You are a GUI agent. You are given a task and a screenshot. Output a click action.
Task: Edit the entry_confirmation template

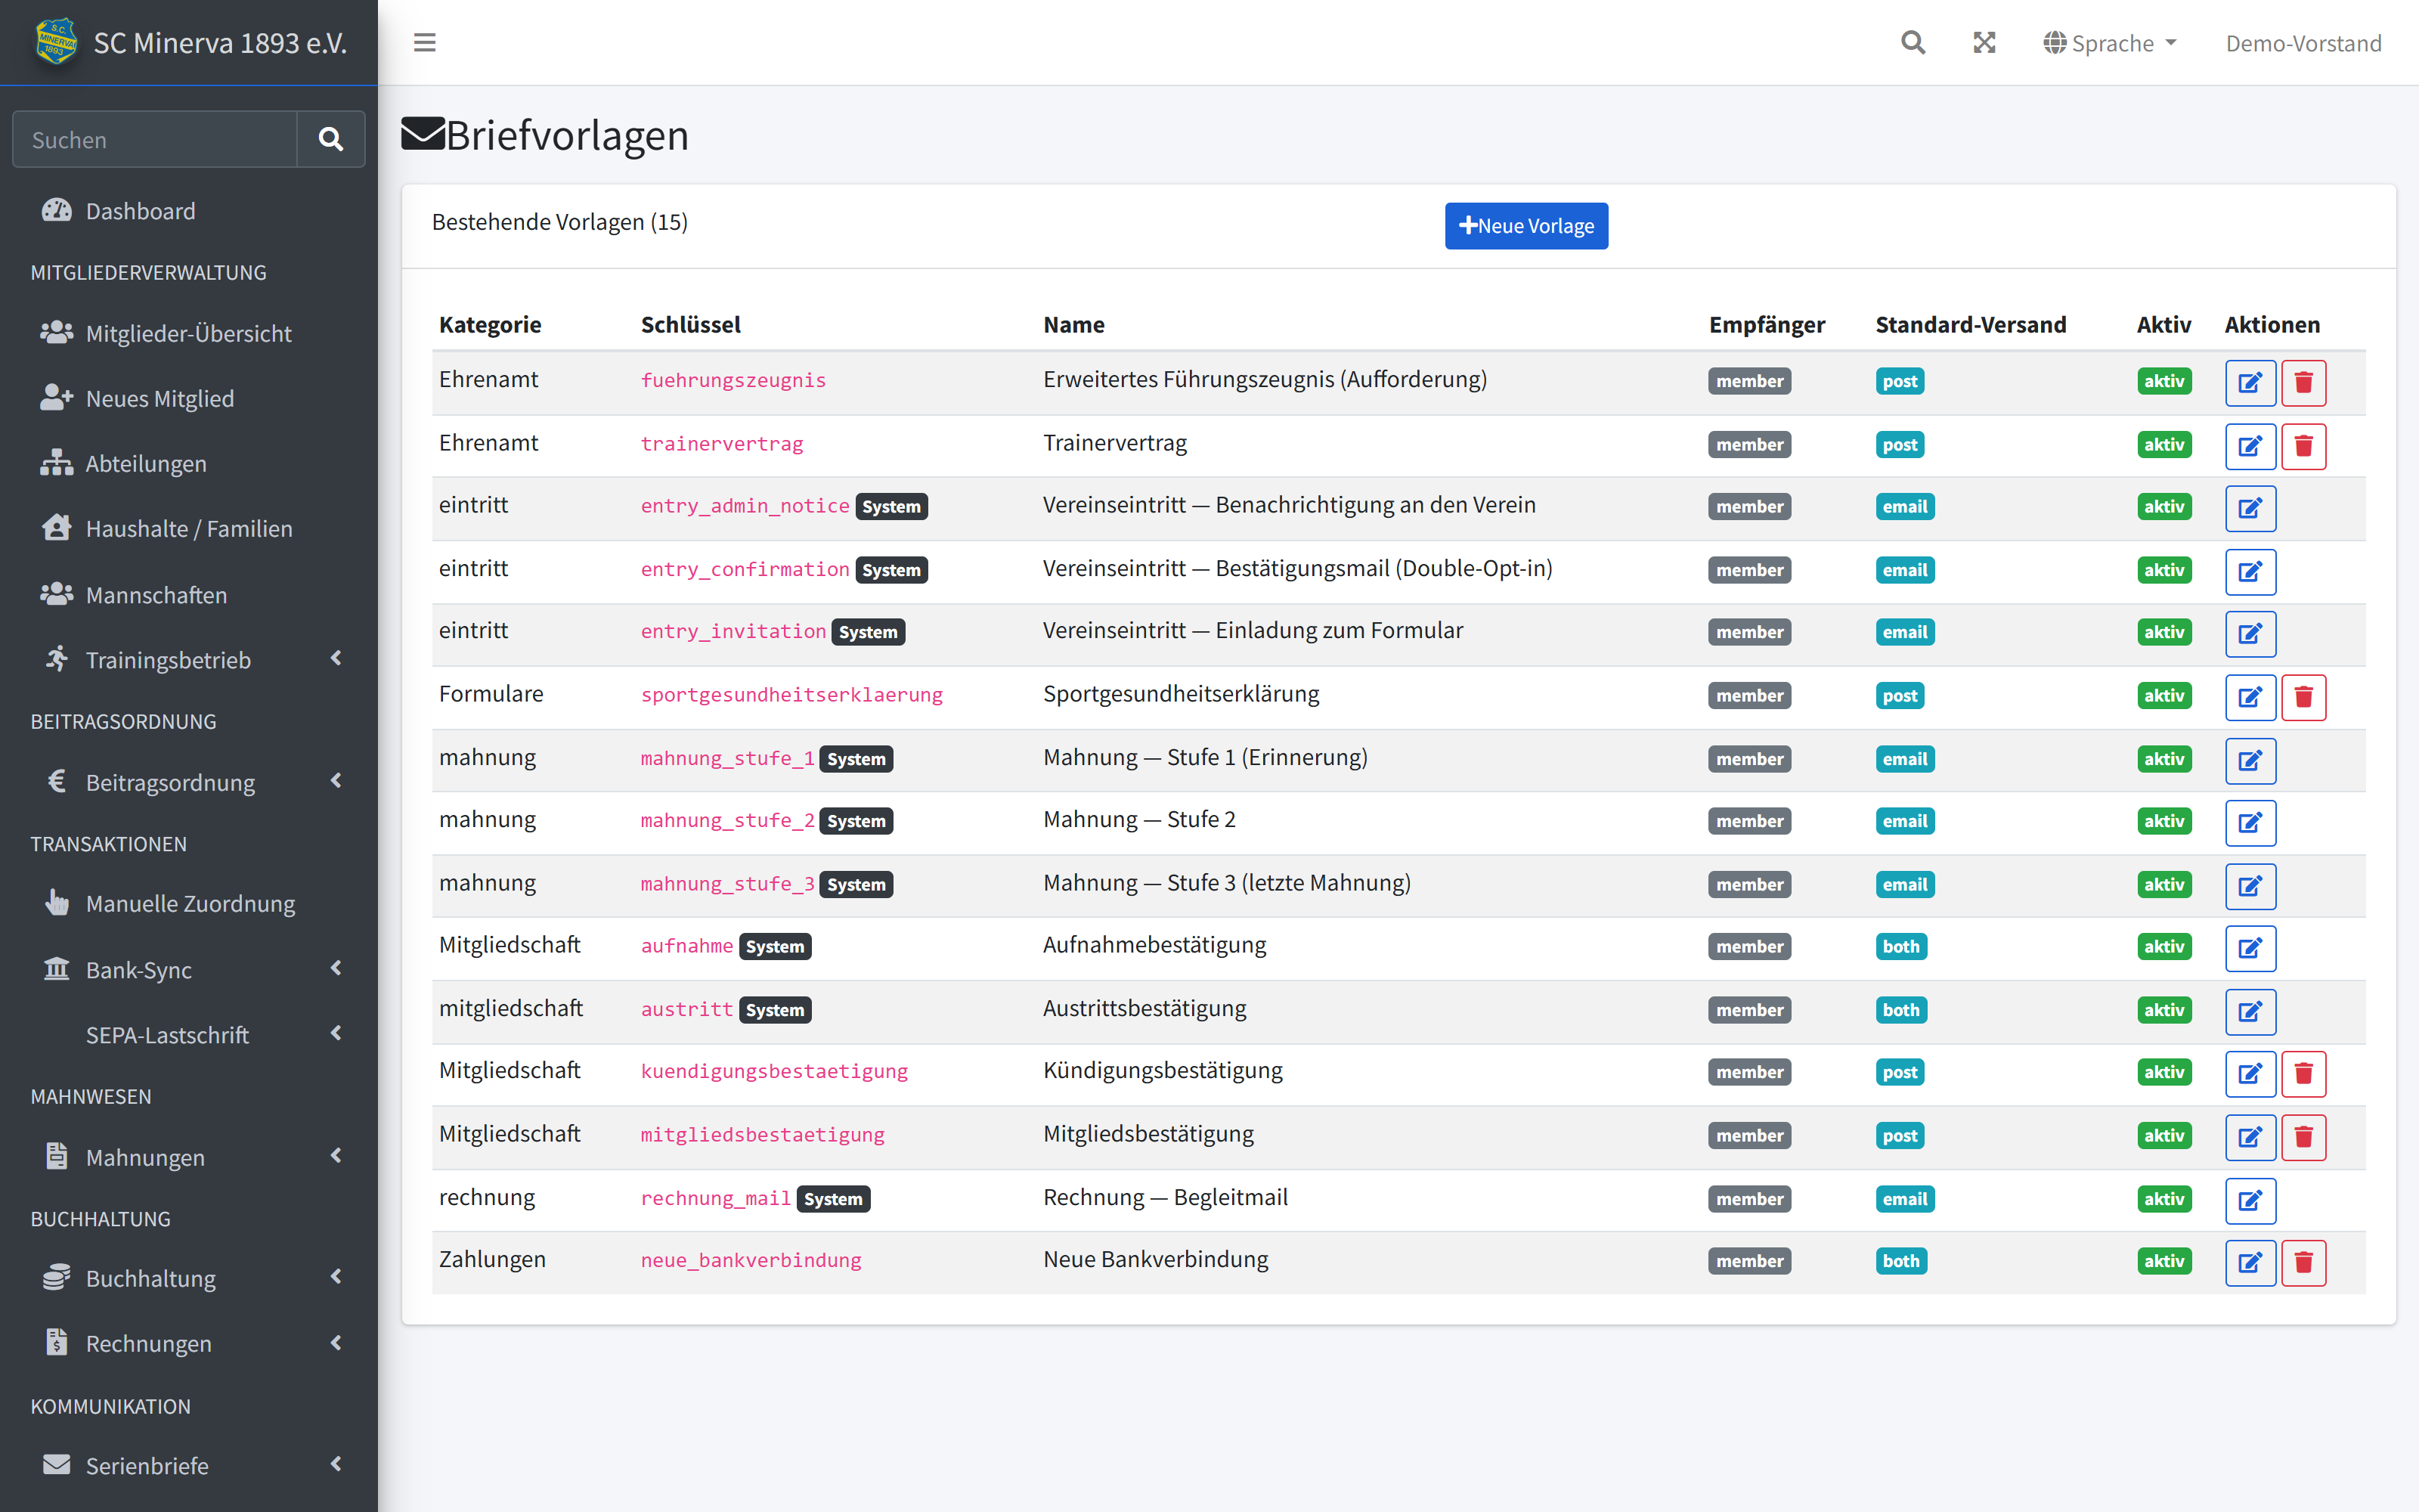[x=2250, y=571]
